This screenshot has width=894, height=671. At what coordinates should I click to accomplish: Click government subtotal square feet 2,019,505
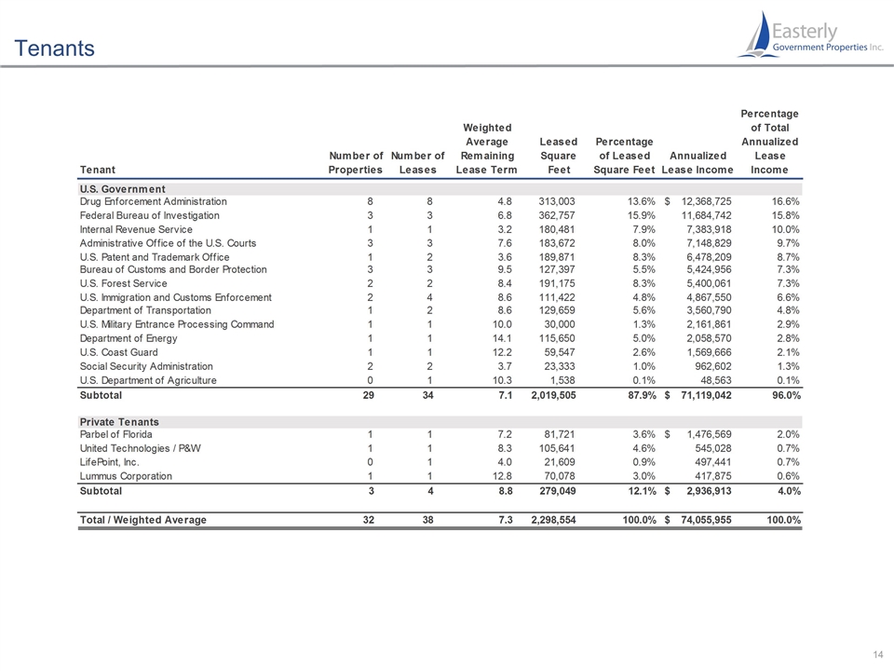pyautogui.click(x=553, y=395)
